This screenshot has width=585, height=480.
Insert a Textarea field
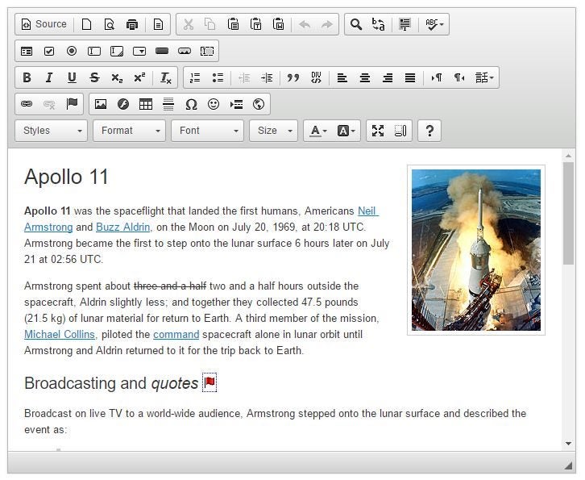[x=117, y=51]
